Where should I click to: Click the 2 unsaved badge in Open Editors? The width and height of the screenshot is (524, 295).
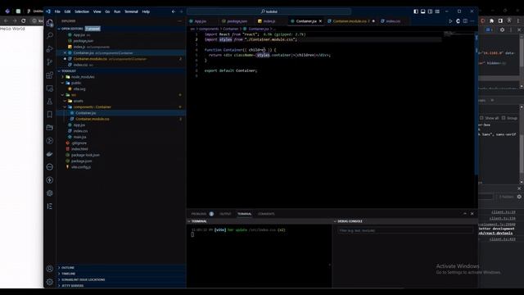click(93, 29)
